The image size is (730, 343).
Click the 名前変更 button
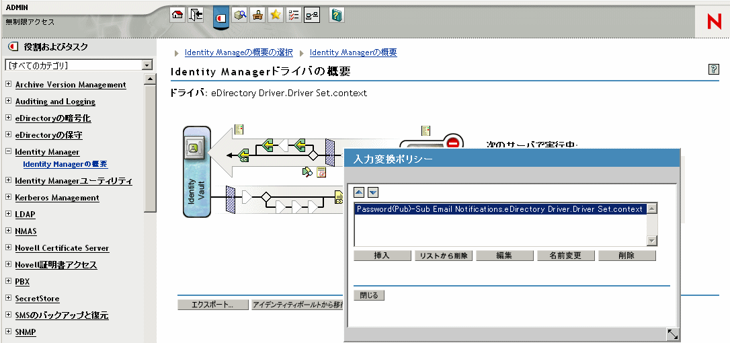point(566,256)
